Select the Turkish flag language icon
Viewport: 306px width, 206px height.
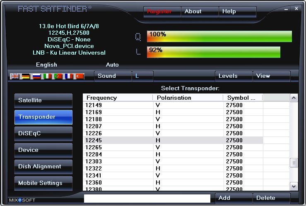80,76
